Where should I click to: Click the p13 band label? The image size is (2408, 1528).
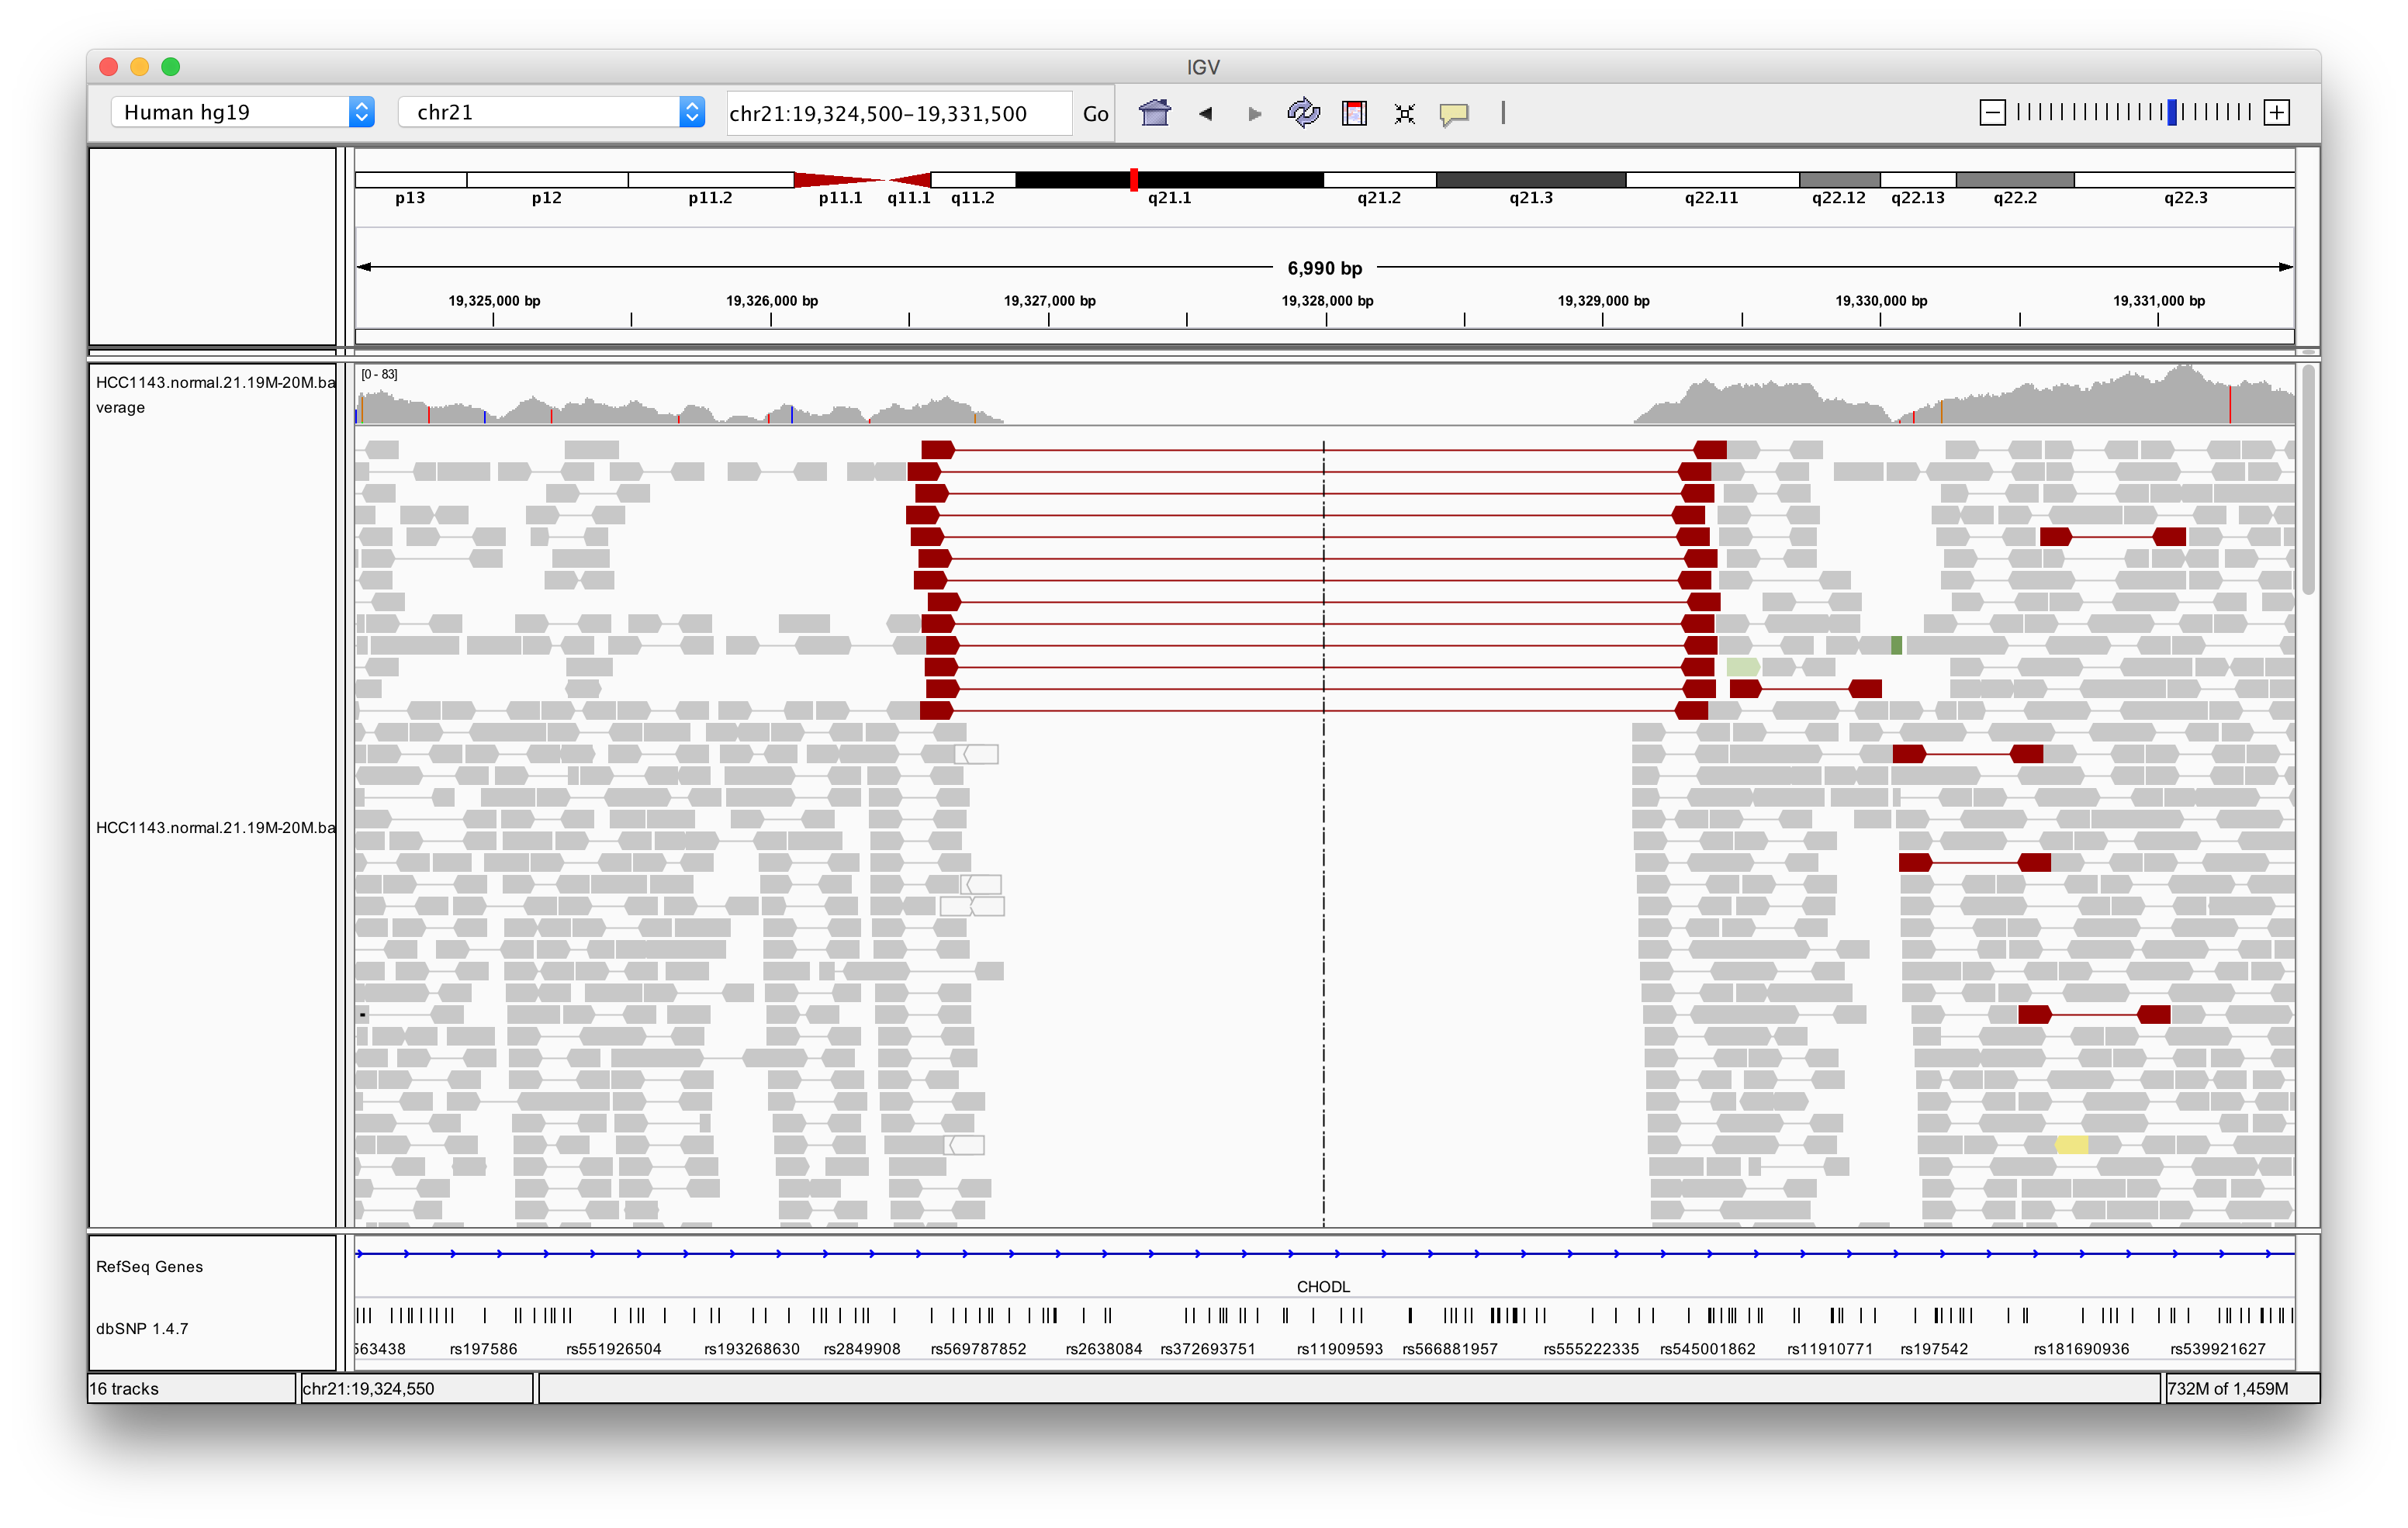click(x=410, y=198)
